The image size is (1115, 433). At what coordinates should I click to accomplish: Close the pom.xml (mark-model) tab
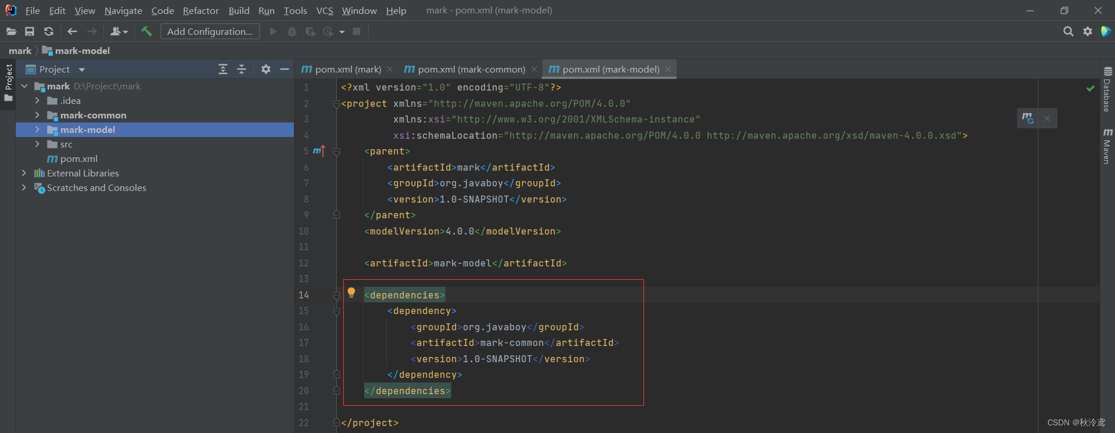coord(668,69)
